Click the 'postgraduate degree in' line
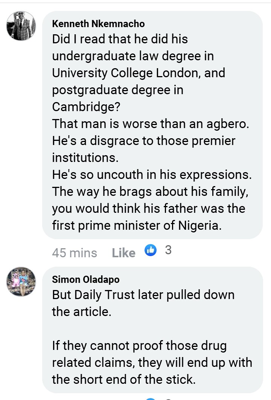Viewport: 271px width, 400px height. coord(117,90)
